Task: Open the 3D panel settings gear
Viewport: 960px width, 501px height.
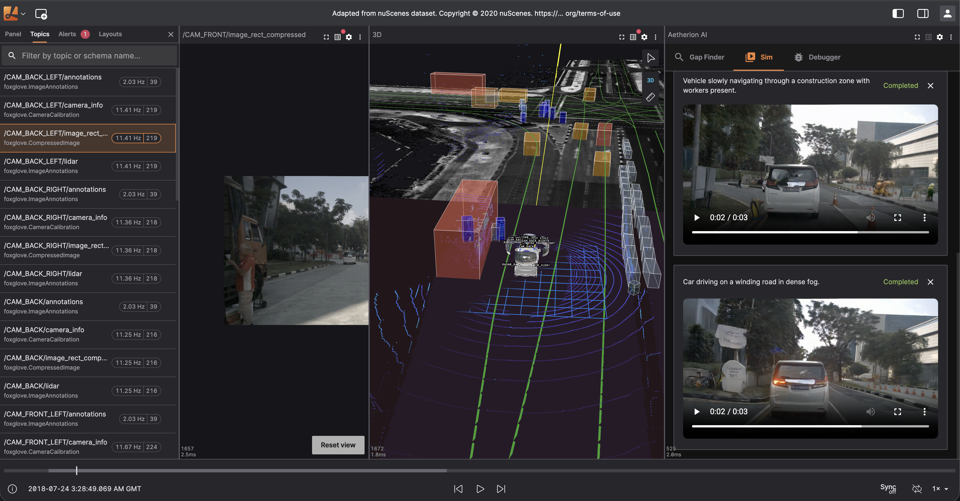Action: [644, 37]
